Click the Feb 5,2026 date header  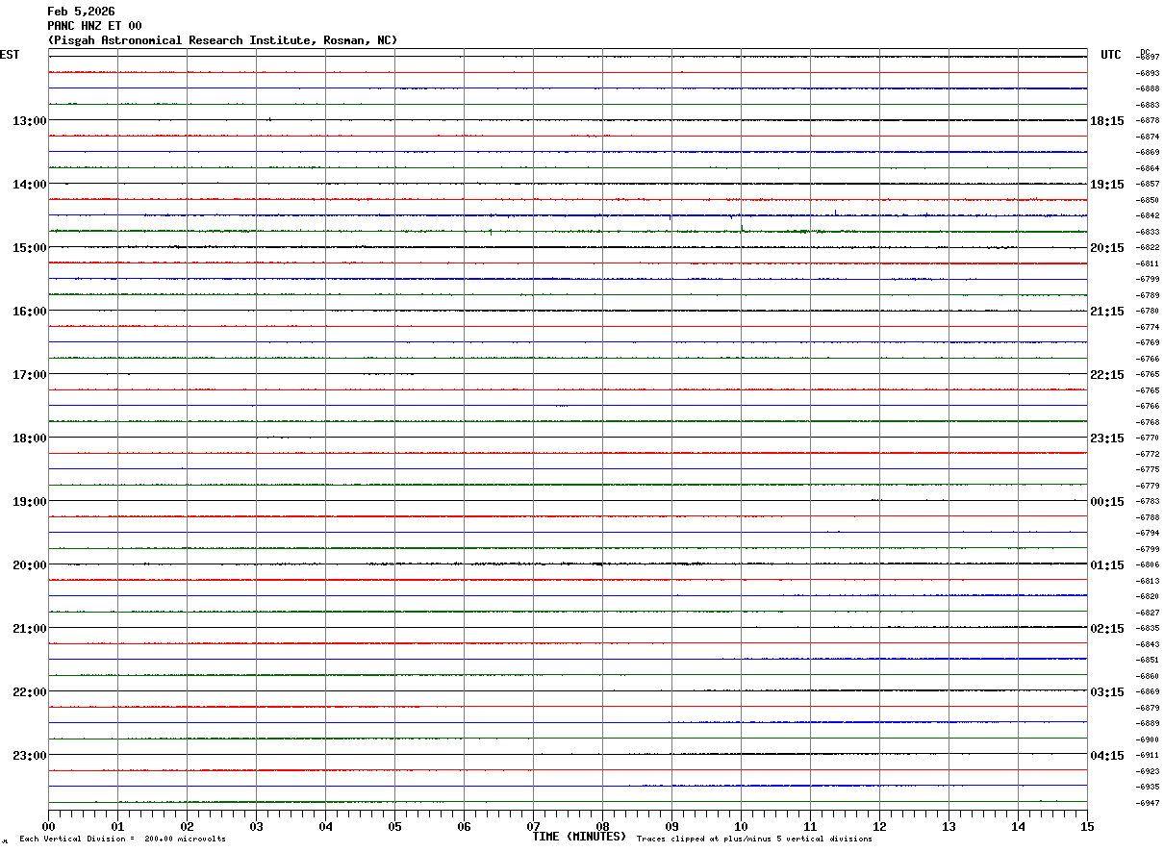81,12
